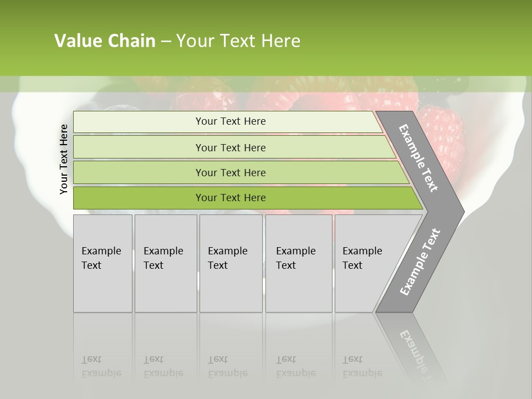The height and width of the screenshot is (399, 532).
Task: Select the third green "Your Text Here" bar
Action: coord(230,172)
